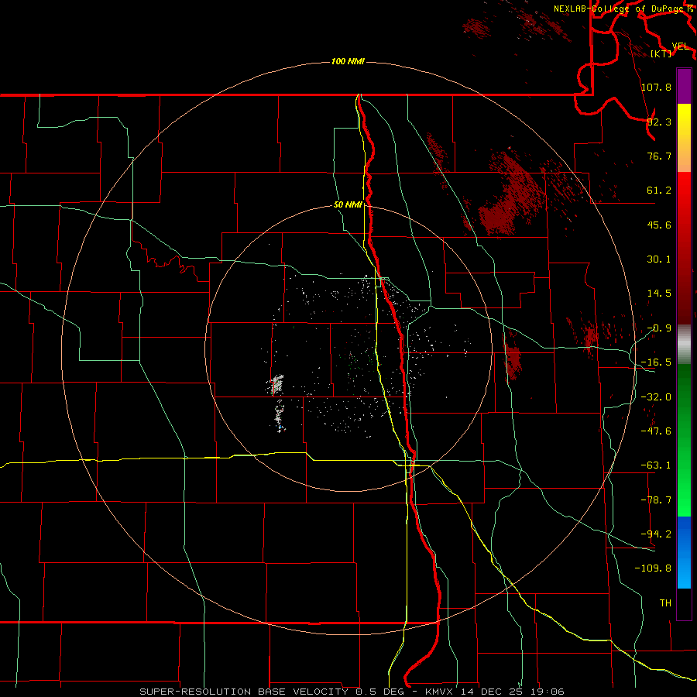Click the VEL legend title

pos(680,46)
